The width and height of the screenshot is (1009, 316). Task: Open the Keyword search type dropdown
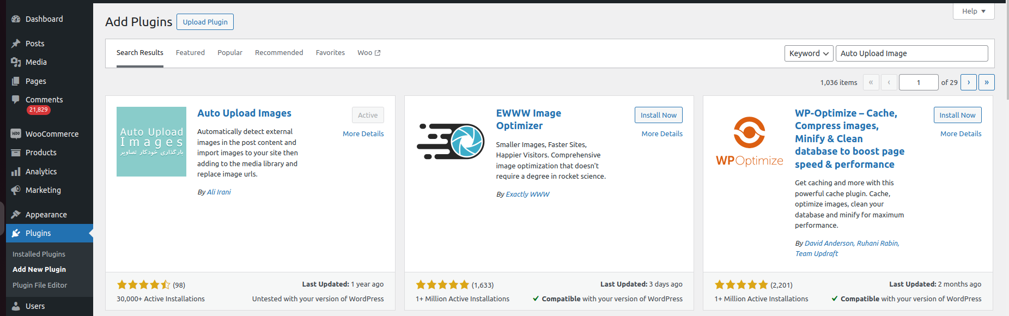click(x=809, y=53)
